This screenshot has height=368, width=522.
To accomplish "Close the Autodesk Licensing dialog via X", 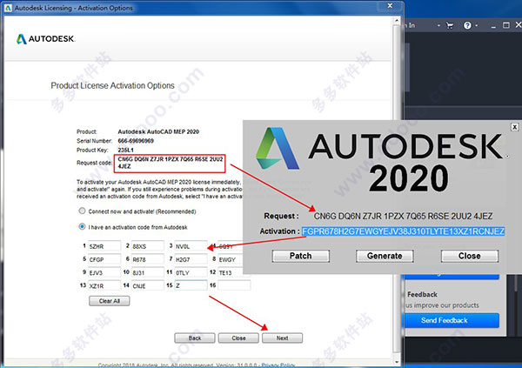I will [390, 6].
